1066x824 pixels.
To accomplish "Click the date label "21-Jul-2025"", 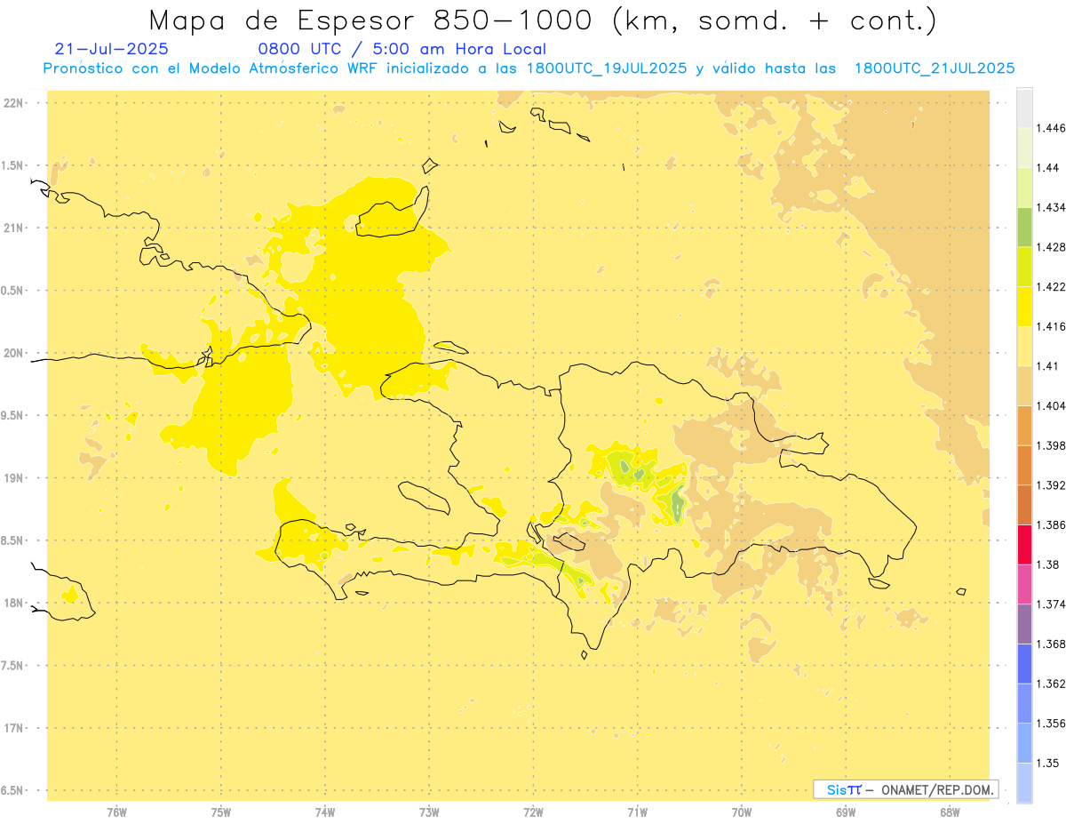I will pyautogui.click(x=111, y=49).
